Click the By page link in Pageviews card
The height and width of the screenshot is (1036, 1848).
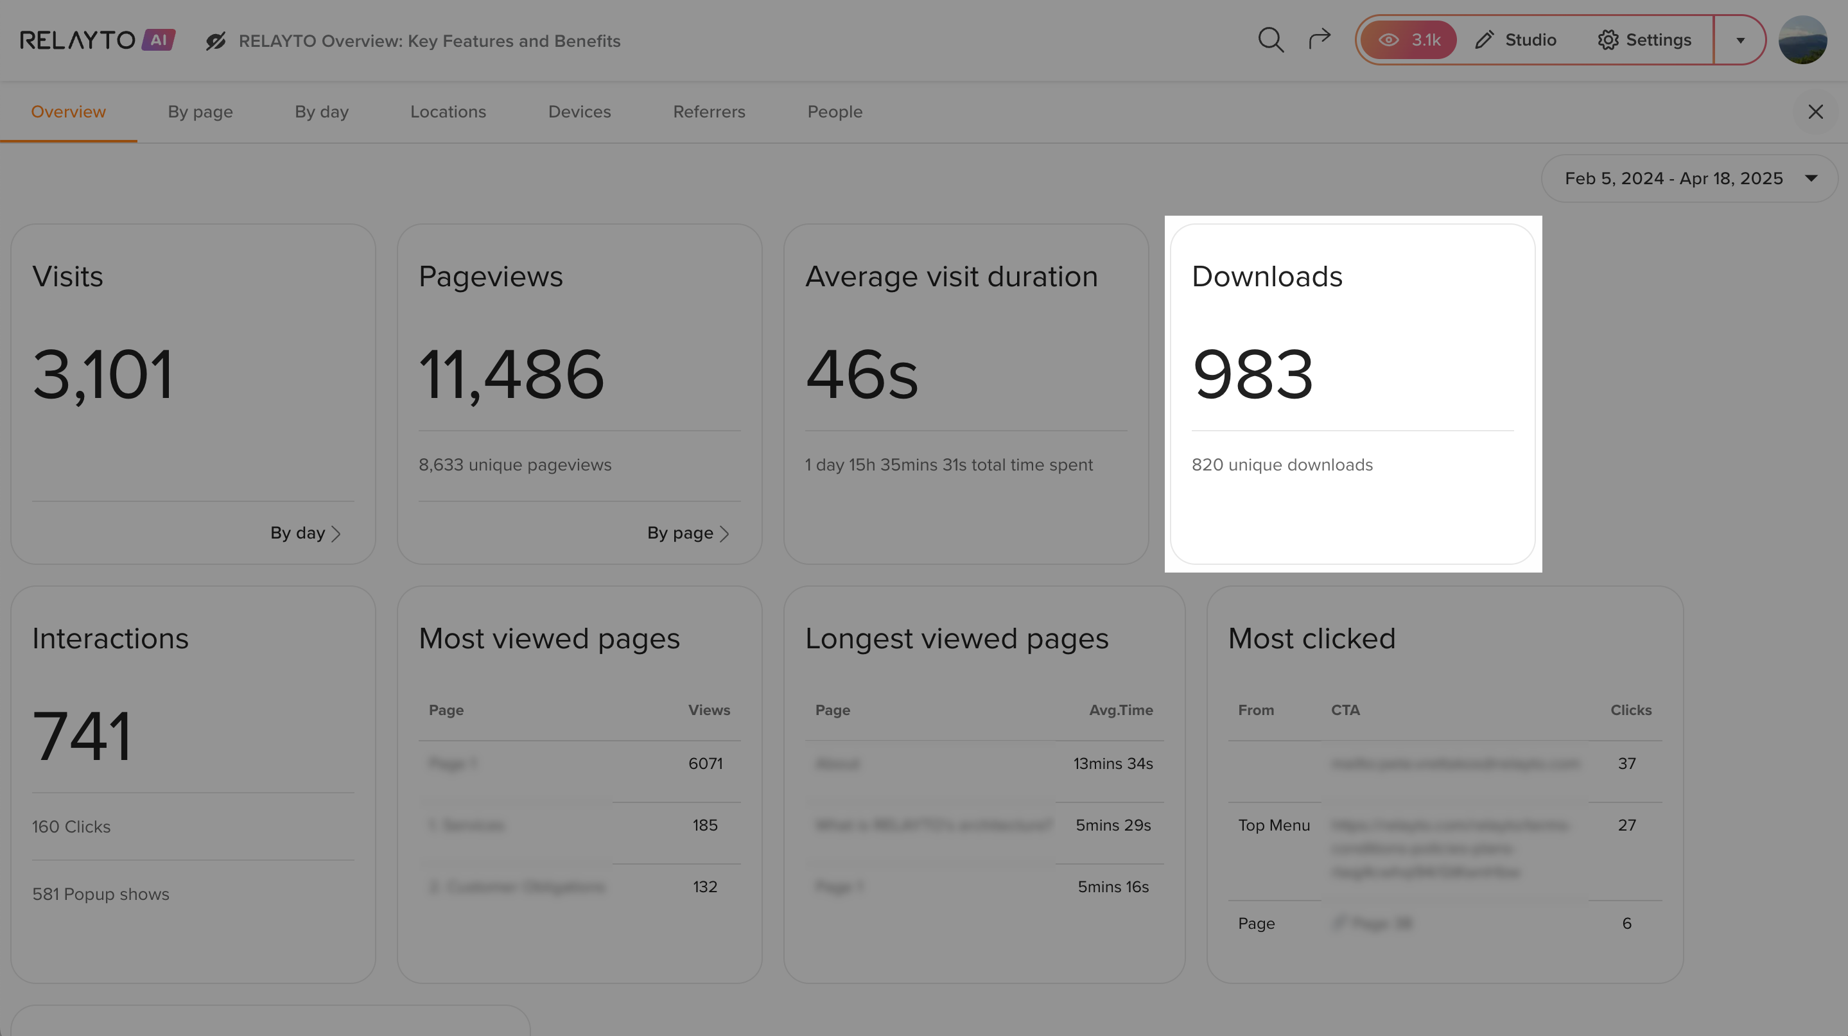(689, 533)
